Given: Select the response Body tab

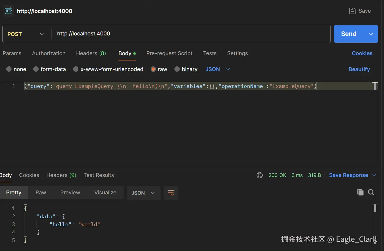Looking at the screenshot, I should pos(6,175).
